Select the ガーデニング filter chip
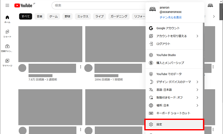This screenshot has height=134, width=223. point(119,16)
